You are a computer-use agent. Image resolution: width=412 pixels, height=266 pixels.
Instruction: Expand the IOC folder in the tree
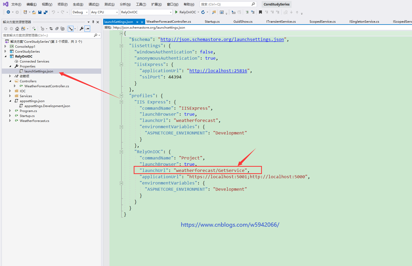click(x=10, y=91)
